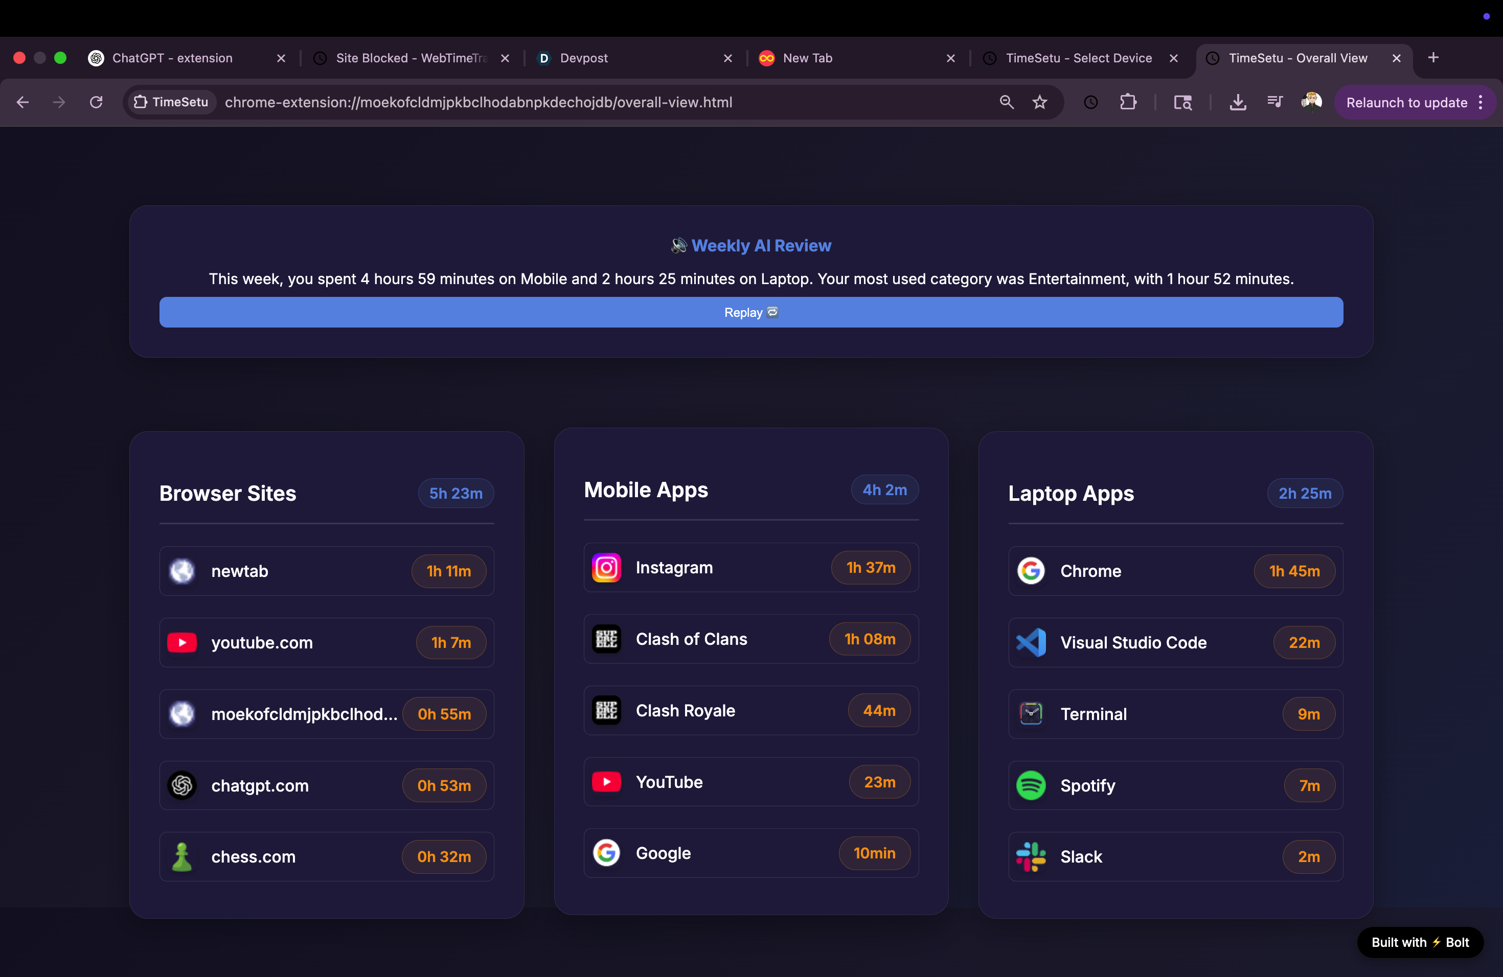1503x977 pixels.
Task: Click the Instagram app icon
Action: point(606,567)
